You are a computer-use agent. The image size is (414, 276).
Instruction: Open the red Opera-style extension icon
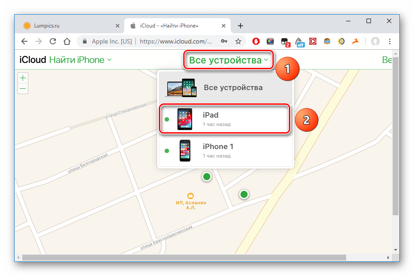pyautogui.click(x=256, y=41)
